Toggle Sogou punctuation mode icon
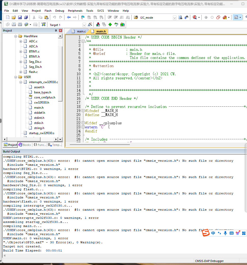 click(219, 233)
